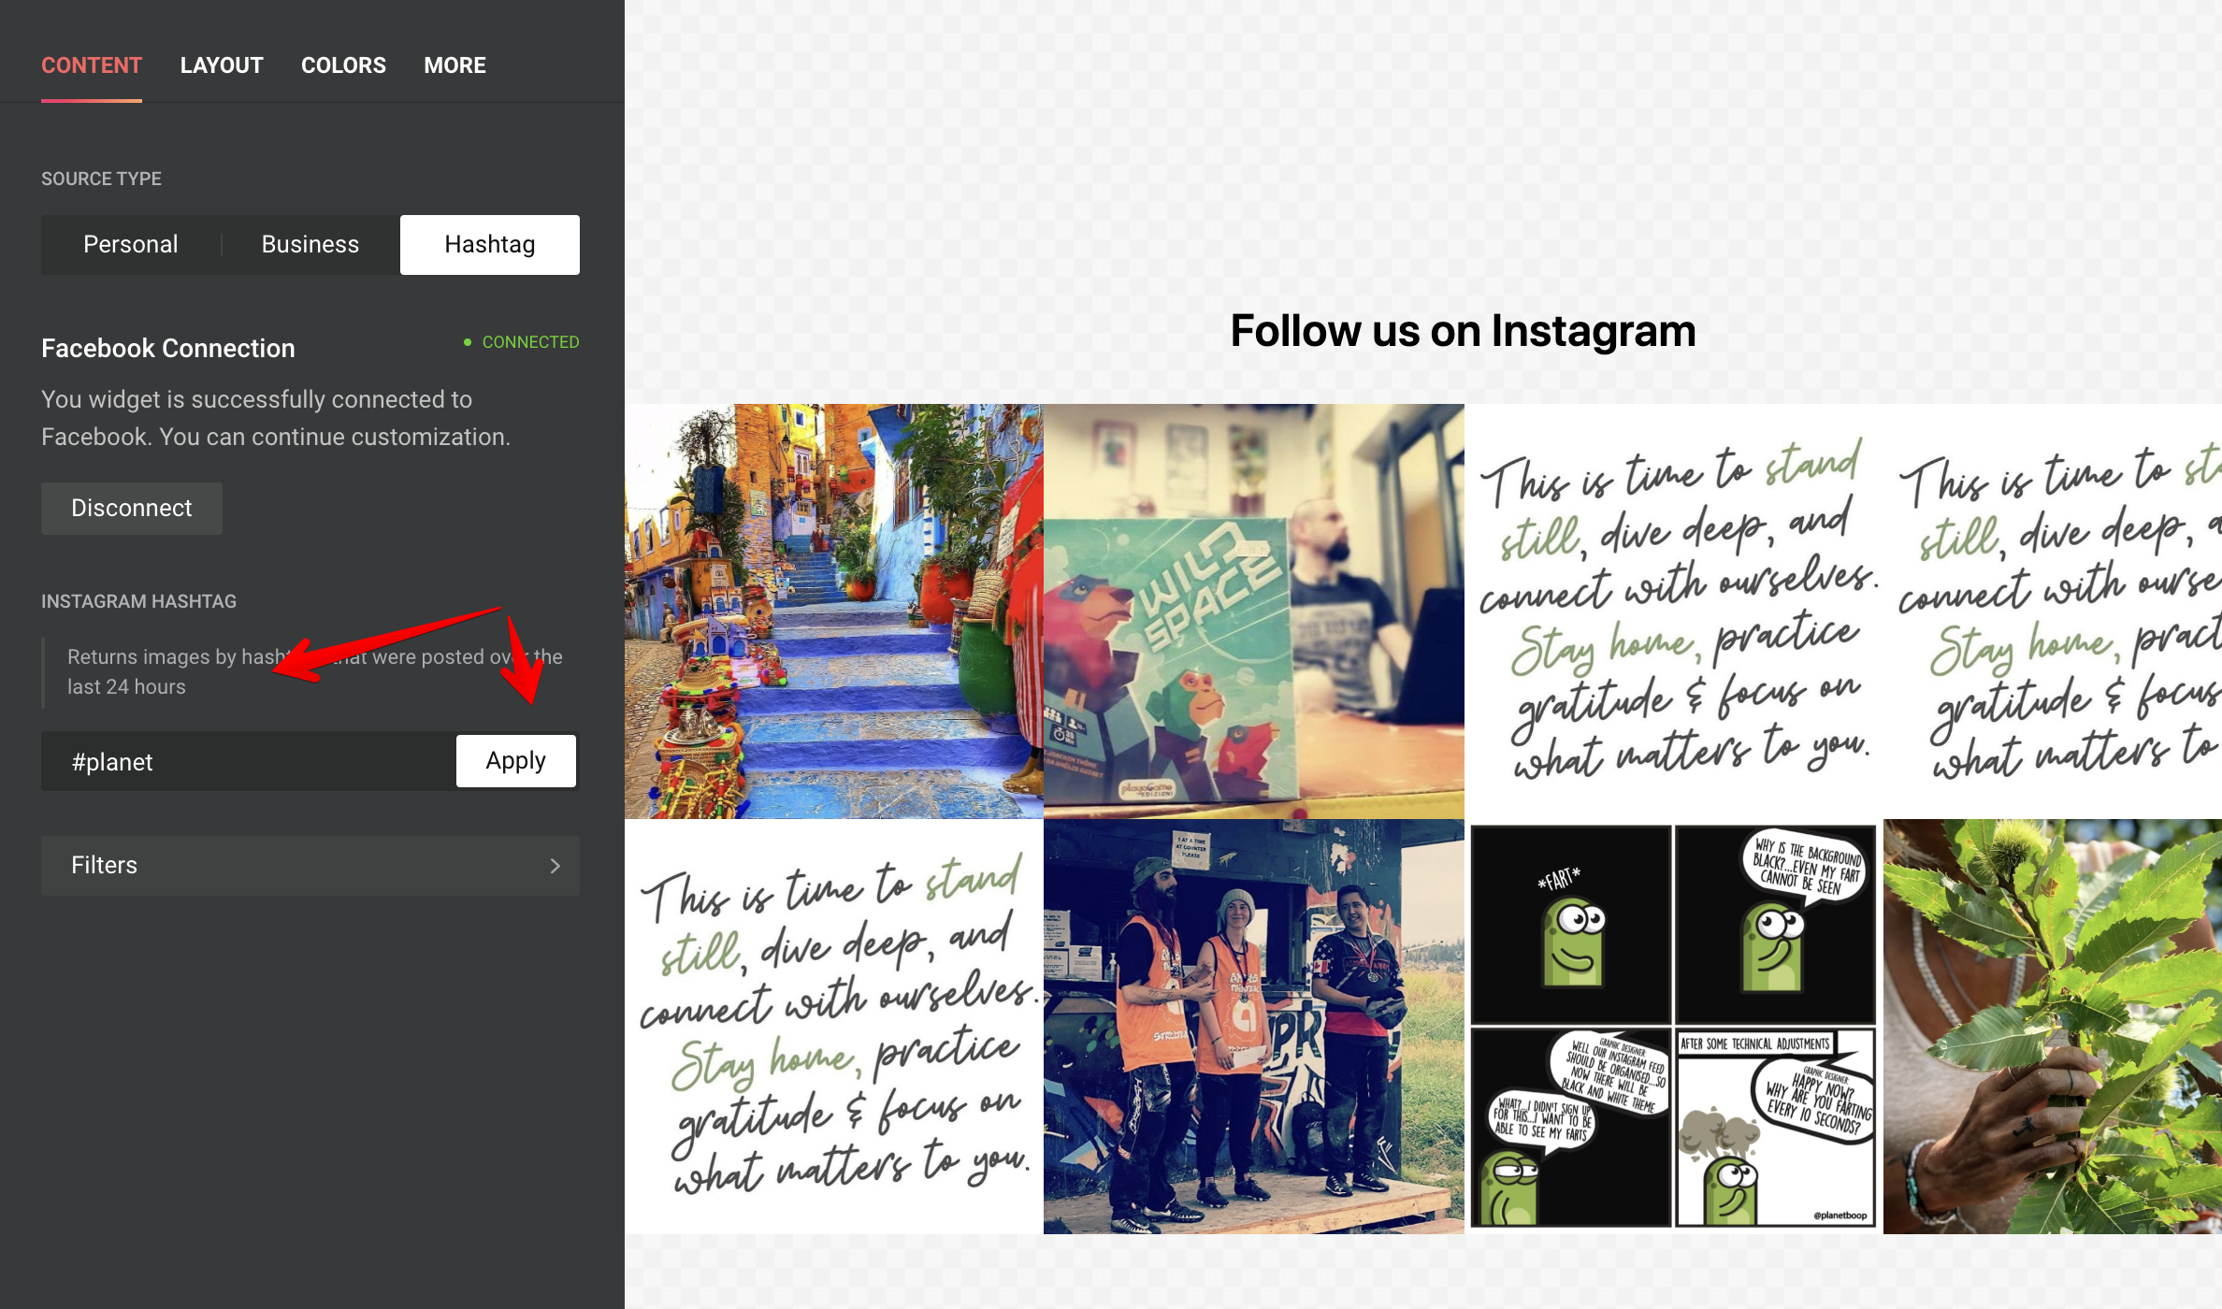Open the CONTENT tab

click(92, 65)
